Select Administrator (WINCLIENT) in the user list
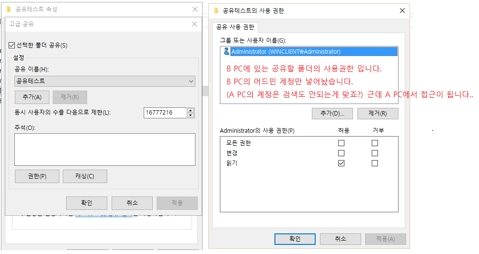The height and width of the screenshot is (254, 479). (285, 52)
